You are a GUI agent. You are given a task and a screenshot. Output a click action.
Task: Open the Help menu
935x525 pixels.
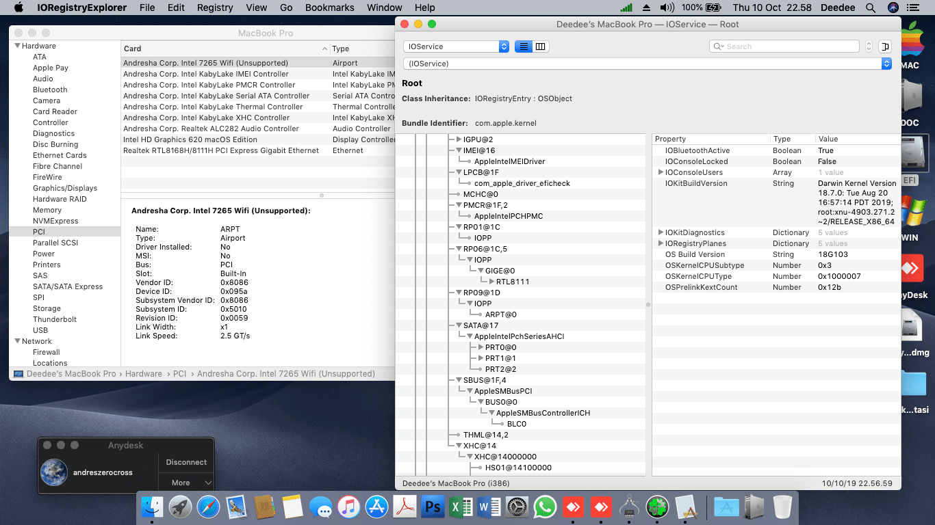tap(425, 8)
